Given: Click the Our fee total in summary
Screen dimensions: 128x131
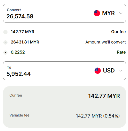Looking at the screenshot, I should [104, 96].
